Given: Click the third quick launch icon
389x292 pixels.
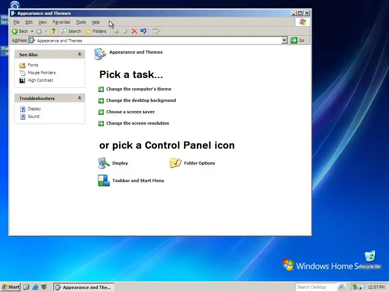Looking at the screenshot, I should click(x=44, y=287).
